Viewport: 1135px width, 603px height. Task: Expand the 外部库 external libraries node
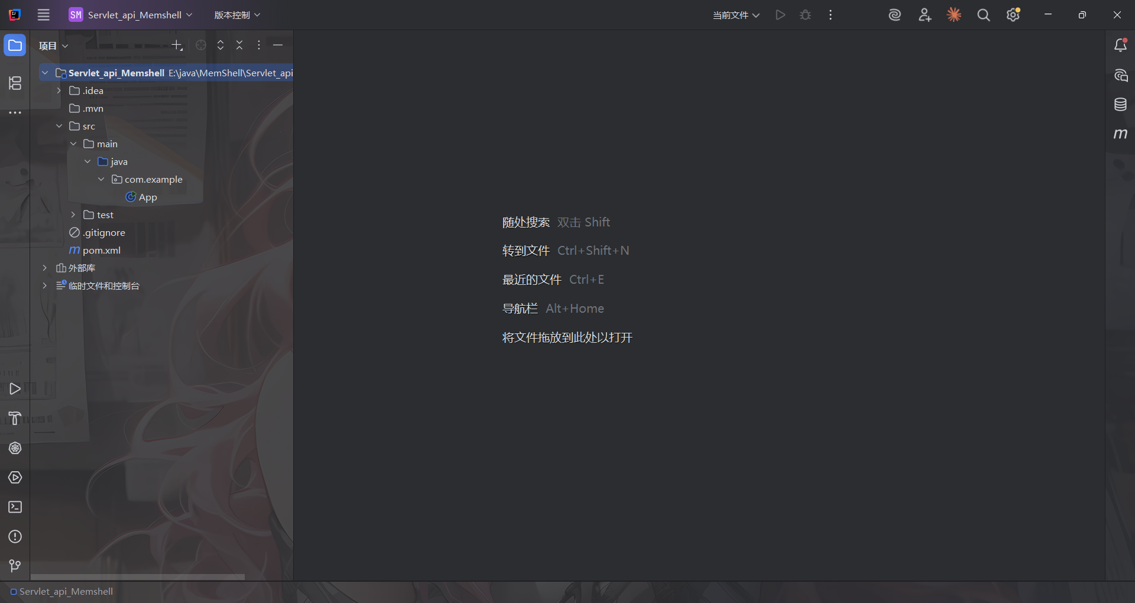pos(45,268)
